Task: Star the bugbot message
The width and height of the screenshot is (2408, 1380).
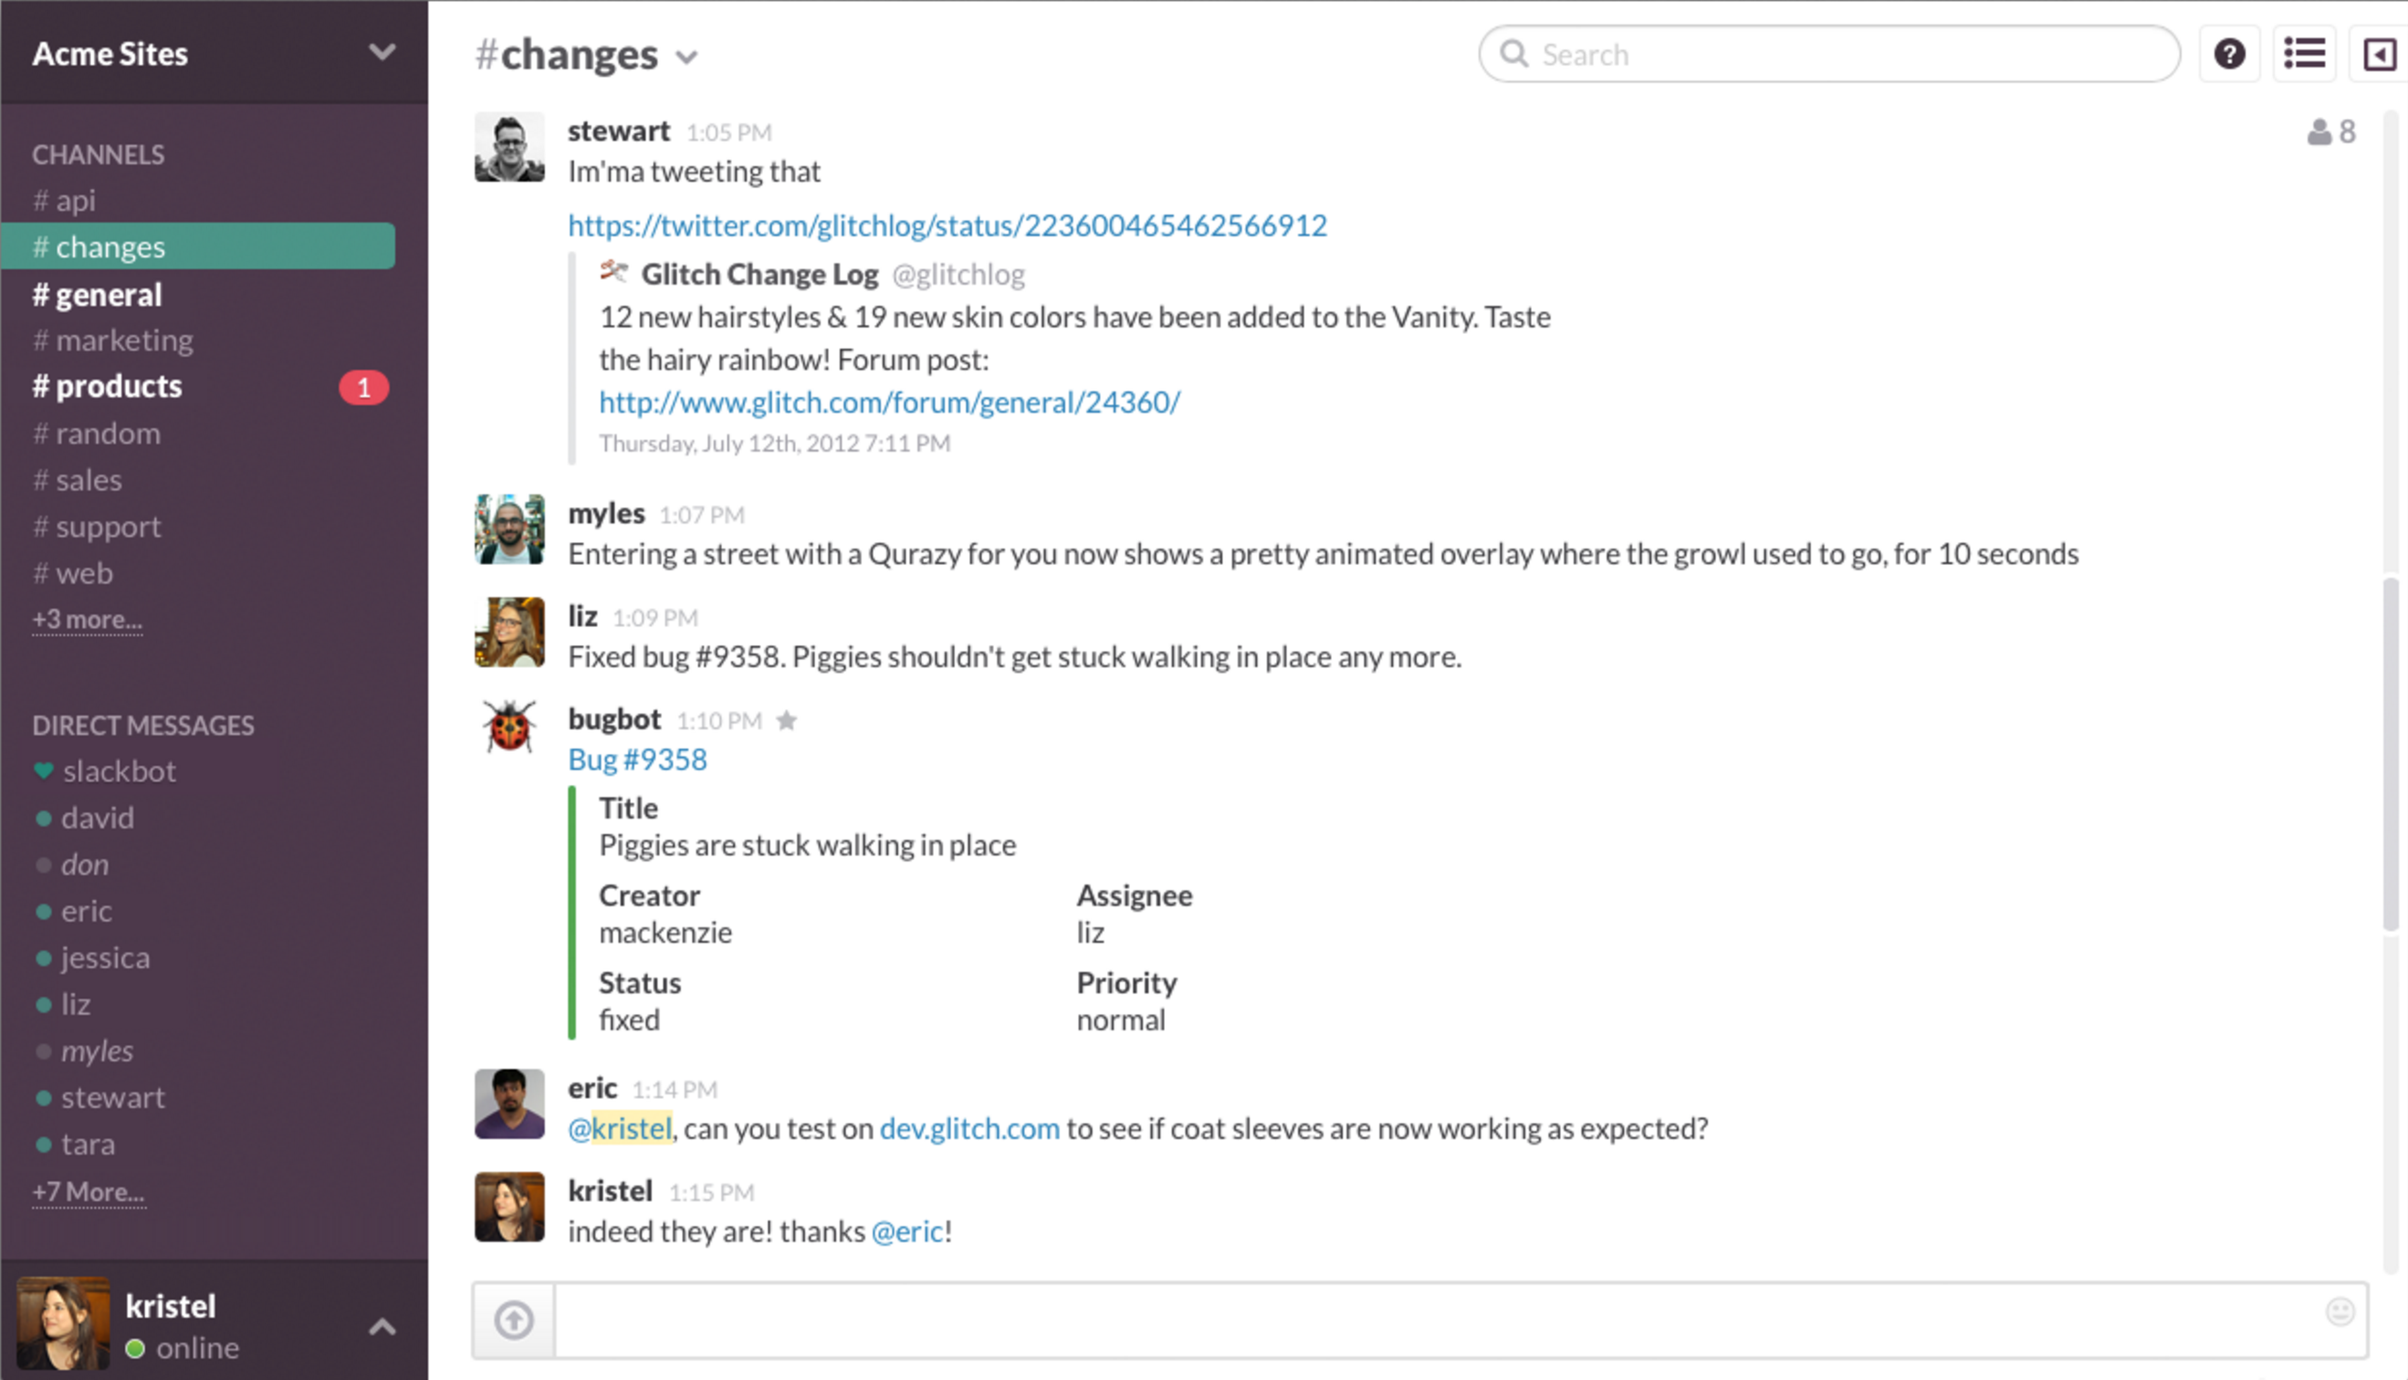Action: click(786, 720)
